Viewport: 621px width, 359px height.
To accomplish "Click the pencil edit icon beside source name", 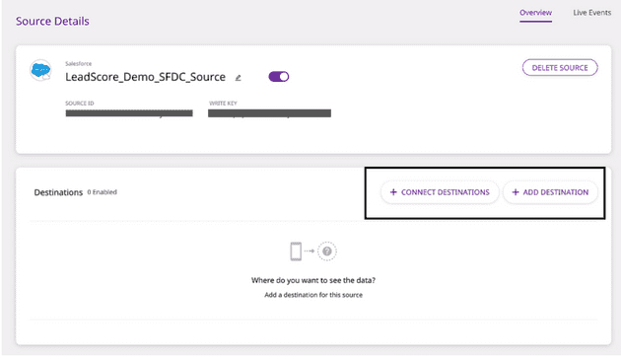I will (x=238, y=78).
